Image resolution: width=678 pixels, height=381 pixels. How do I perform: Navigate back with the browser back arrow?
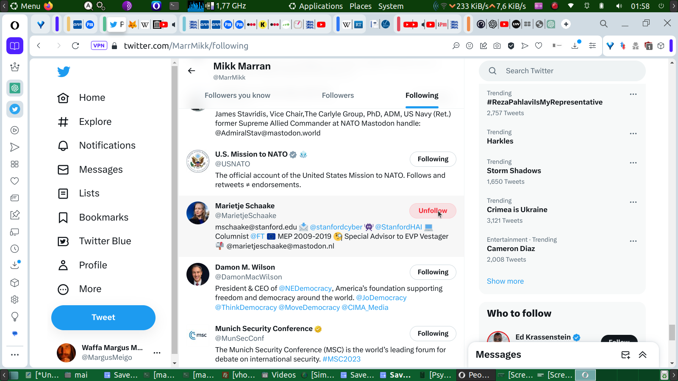(x=39, y=46)
